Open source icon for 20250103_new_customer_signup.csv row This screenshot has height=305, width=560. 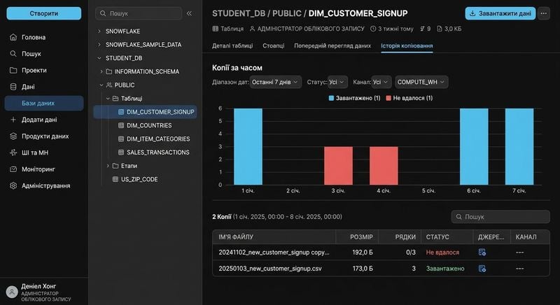482,268
